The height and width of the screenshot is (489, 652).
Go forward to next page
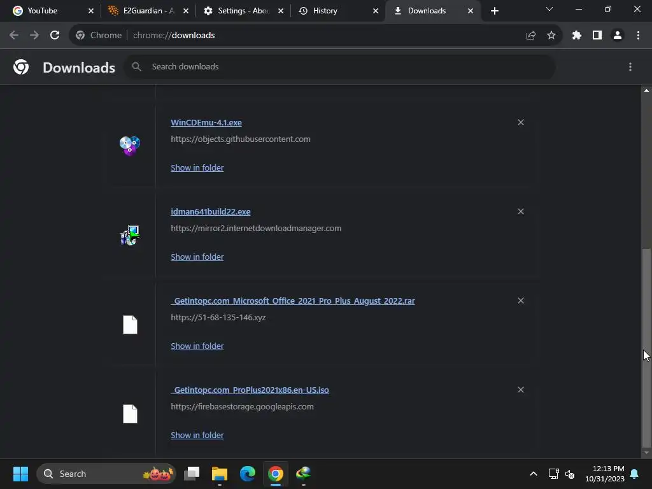(x=34, y=36)
